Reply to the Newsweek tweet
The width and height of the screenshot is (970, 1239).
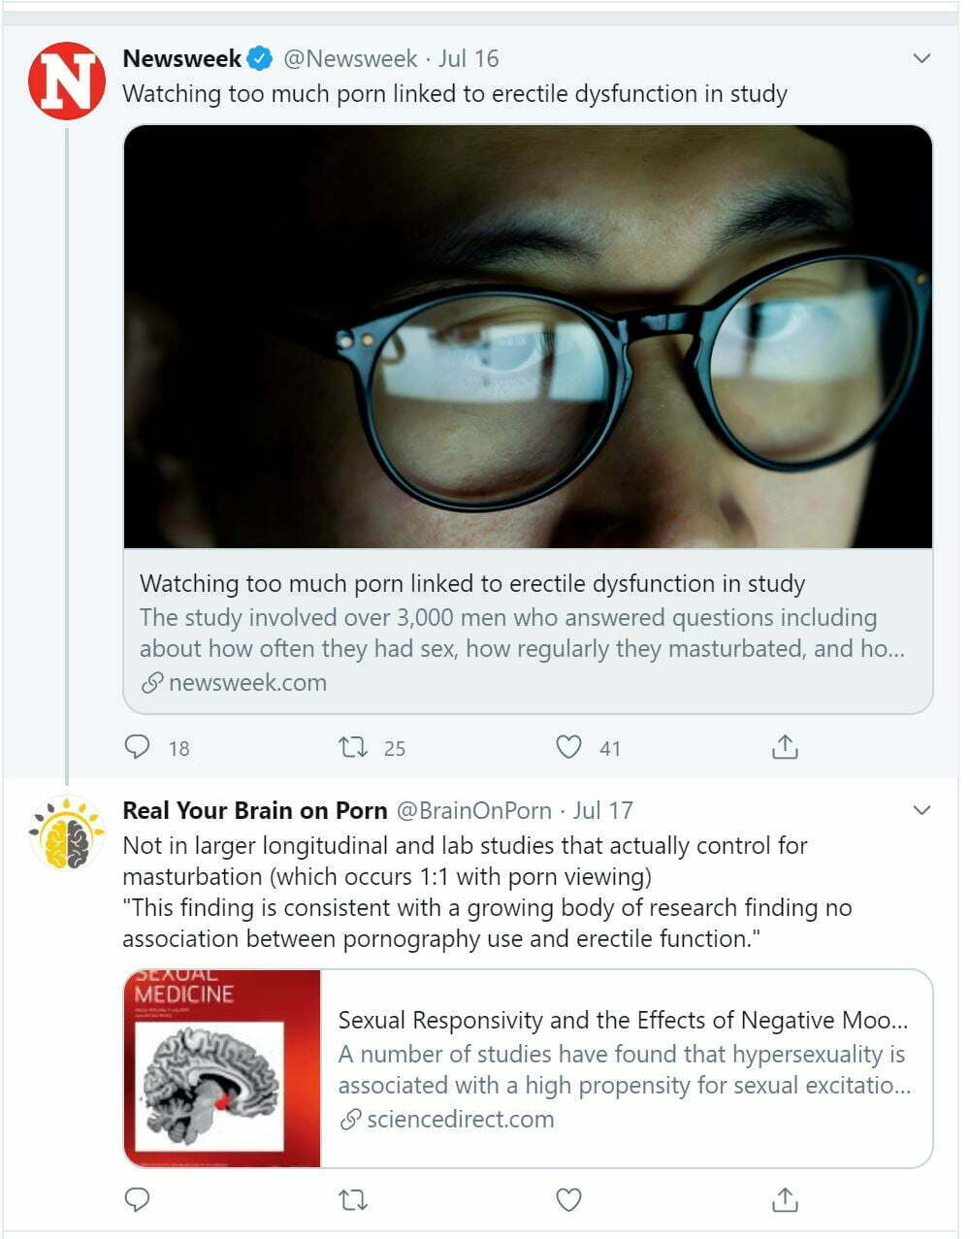tap(138, 747)
